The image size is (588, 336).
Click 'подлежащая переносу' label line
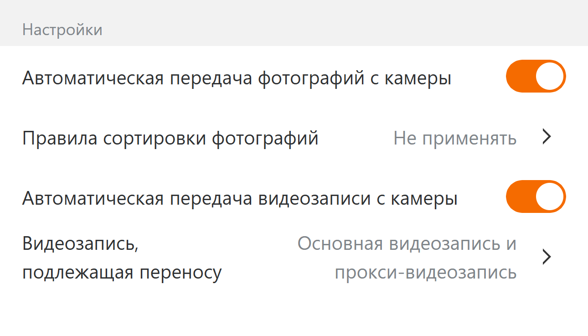122,273
